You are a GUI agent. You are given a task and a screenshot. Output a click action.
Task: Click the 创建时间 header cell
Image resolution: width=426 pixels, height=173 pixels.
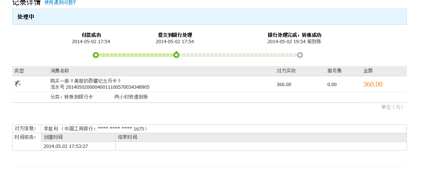53,137
